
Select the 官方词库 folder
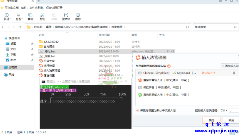pos(49,46)
